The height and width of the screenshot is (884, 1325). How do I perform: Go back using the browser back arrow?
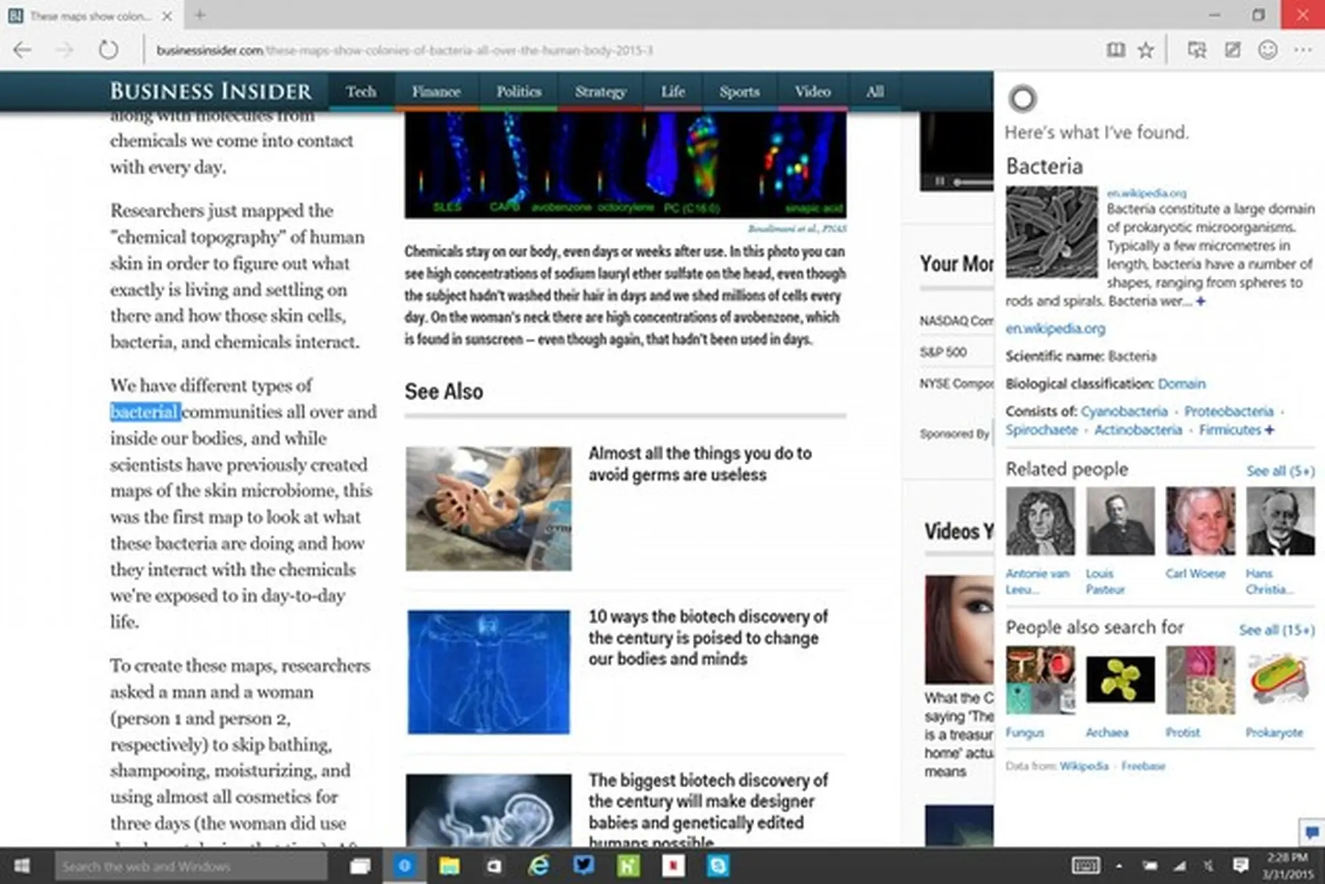pos(23,50)
